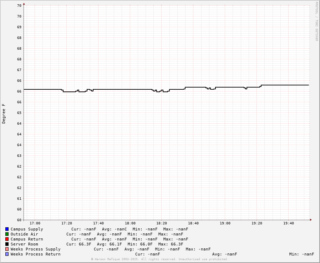Click the 19:40 time axis label
This screenshot has height=263, width=320.
pos(289,223)
